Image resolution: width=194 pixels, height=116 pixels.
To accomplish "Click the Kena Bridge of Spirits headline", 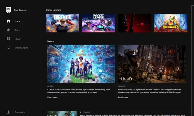I will [132, 115].
